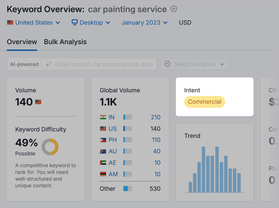Open the United States country dropdown
279x208 pixels.
coord(34,23)
